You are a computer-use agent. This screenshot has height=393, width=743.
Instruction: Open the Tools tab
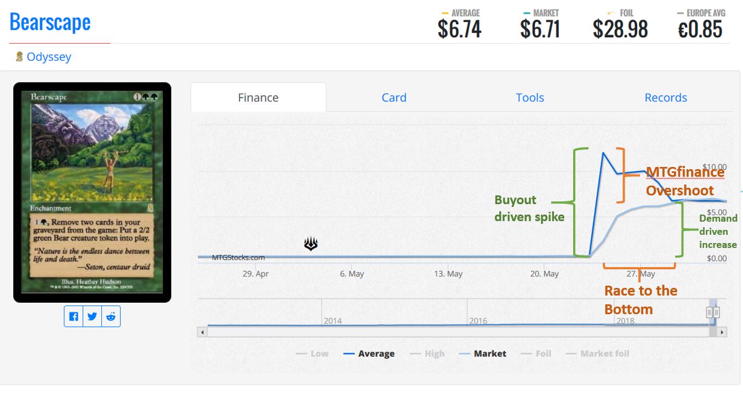pyautogui.click(x=530, y=97)
